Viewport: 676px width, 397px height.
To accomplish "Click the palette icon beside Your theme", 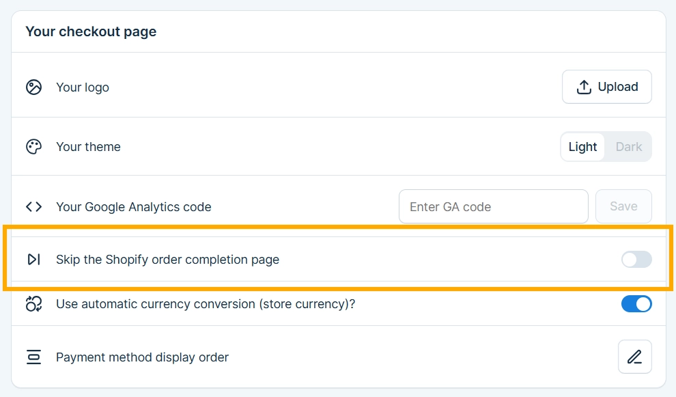I will click(x=33, y=147).
